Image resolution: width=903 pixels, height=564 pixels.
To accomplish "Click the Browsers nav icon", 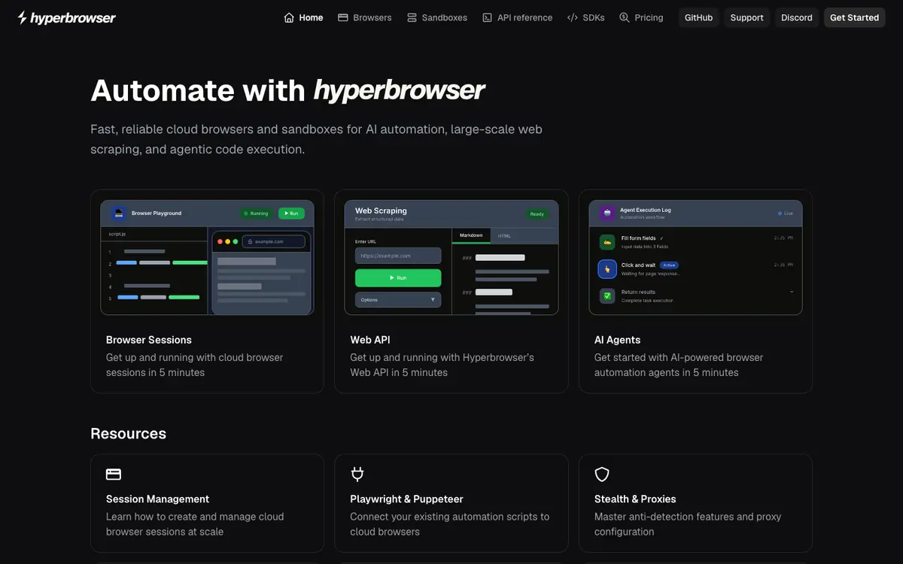I will [x=343, y=17].
